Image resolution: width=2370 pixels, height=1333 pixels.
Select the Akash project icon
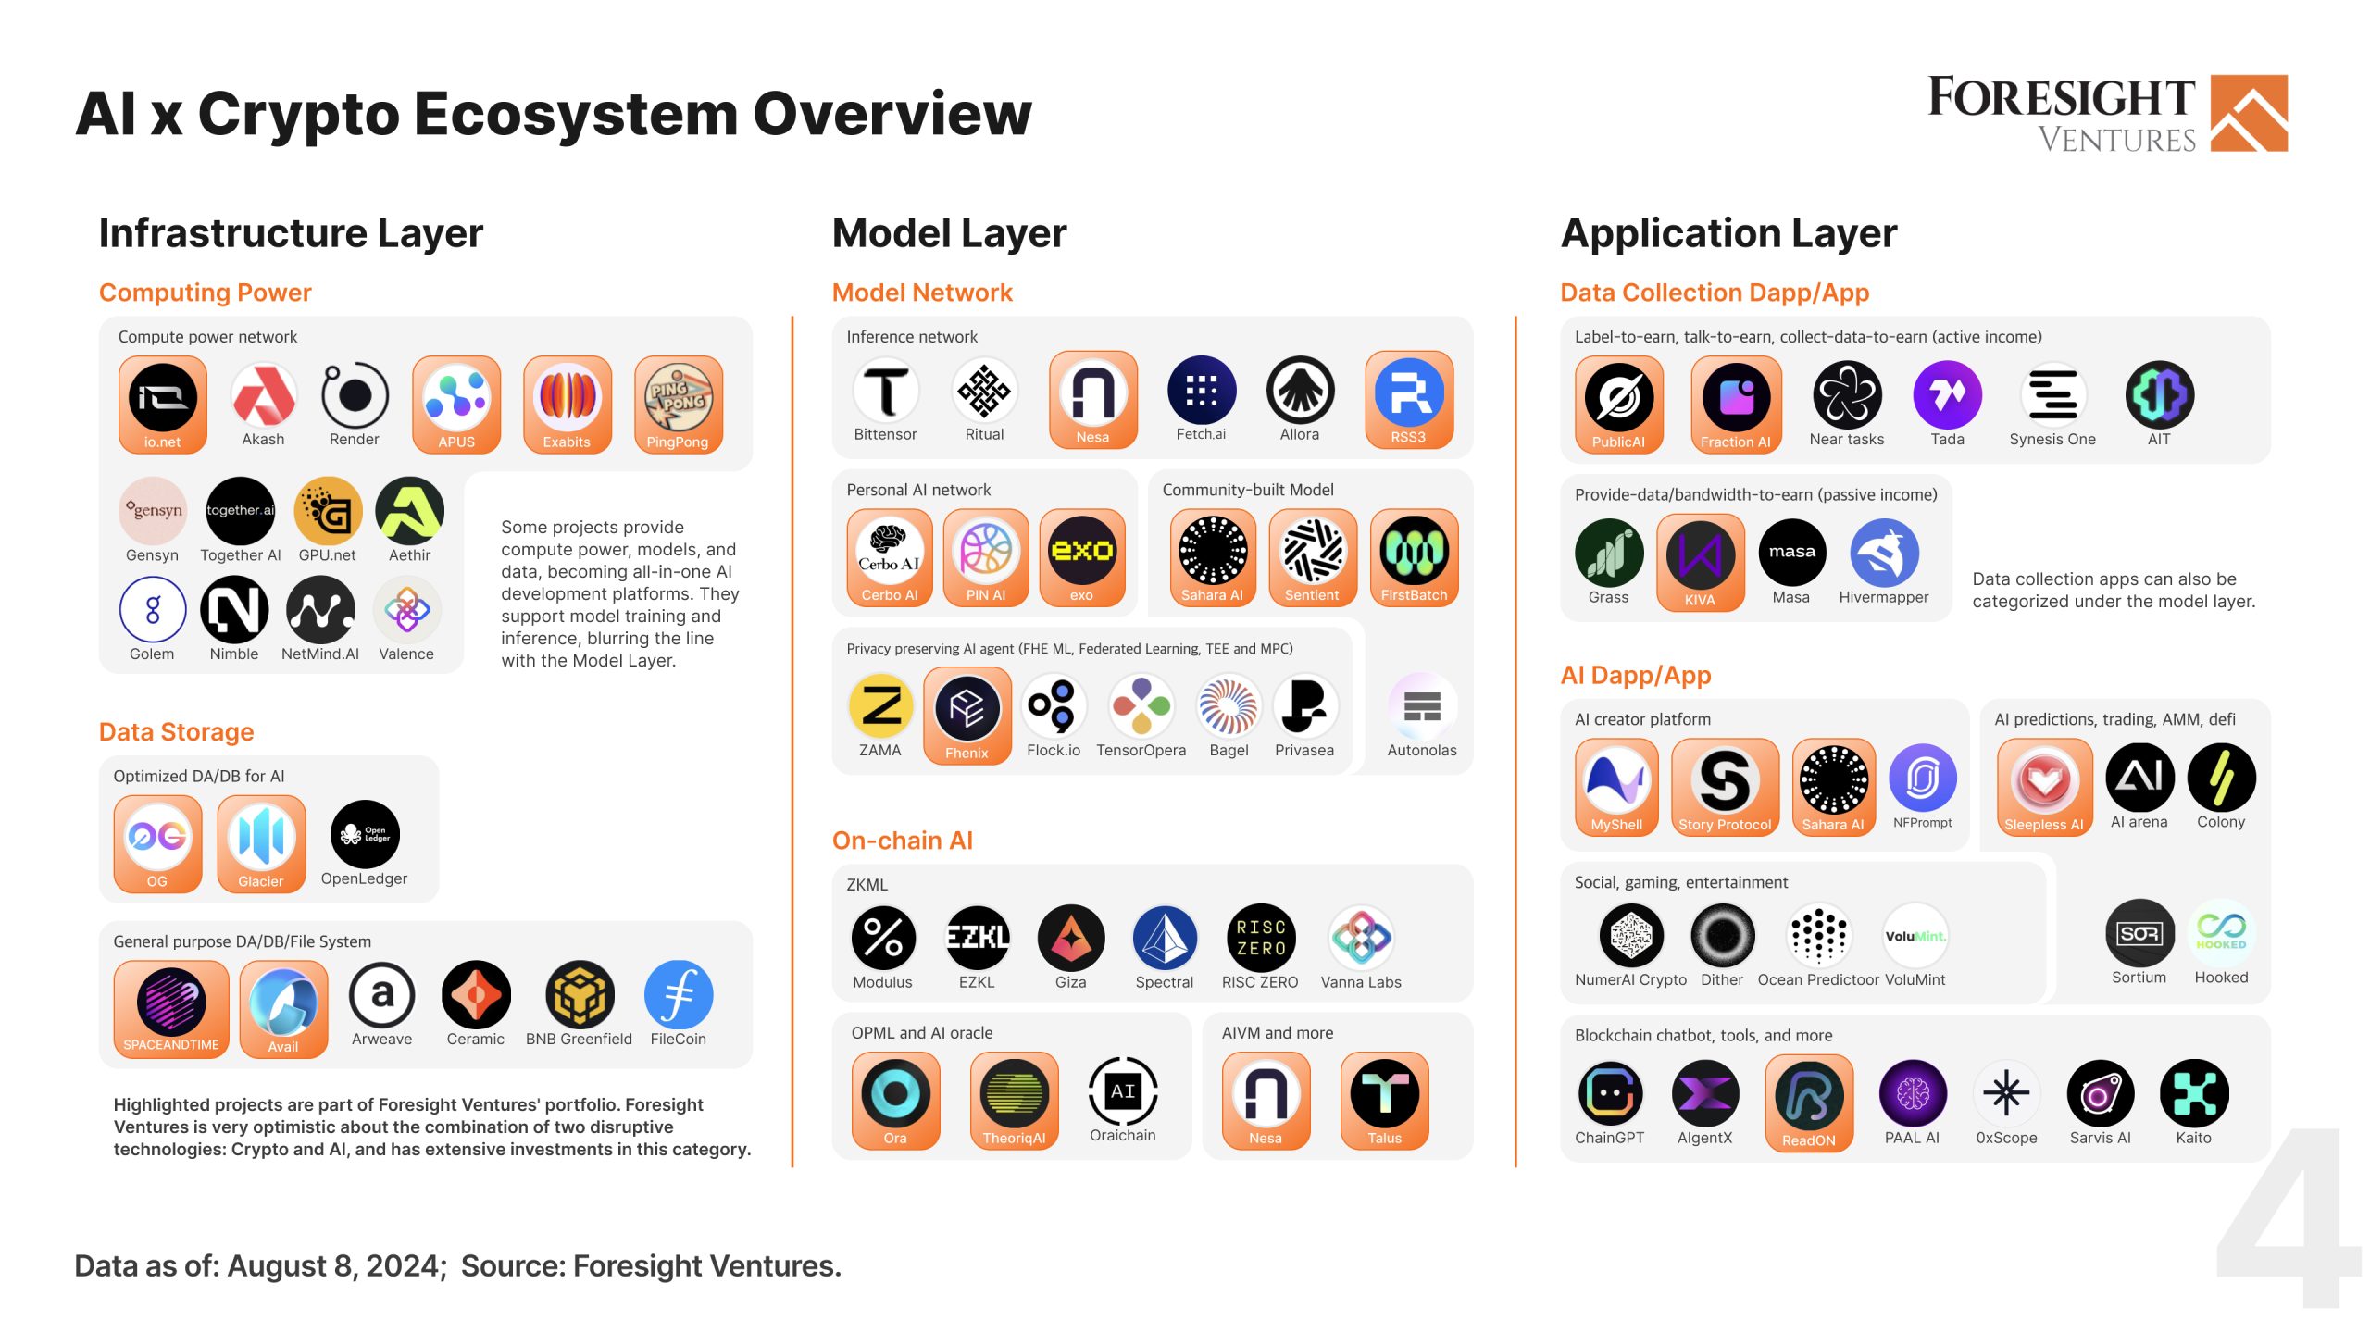[x=263, y=396]
